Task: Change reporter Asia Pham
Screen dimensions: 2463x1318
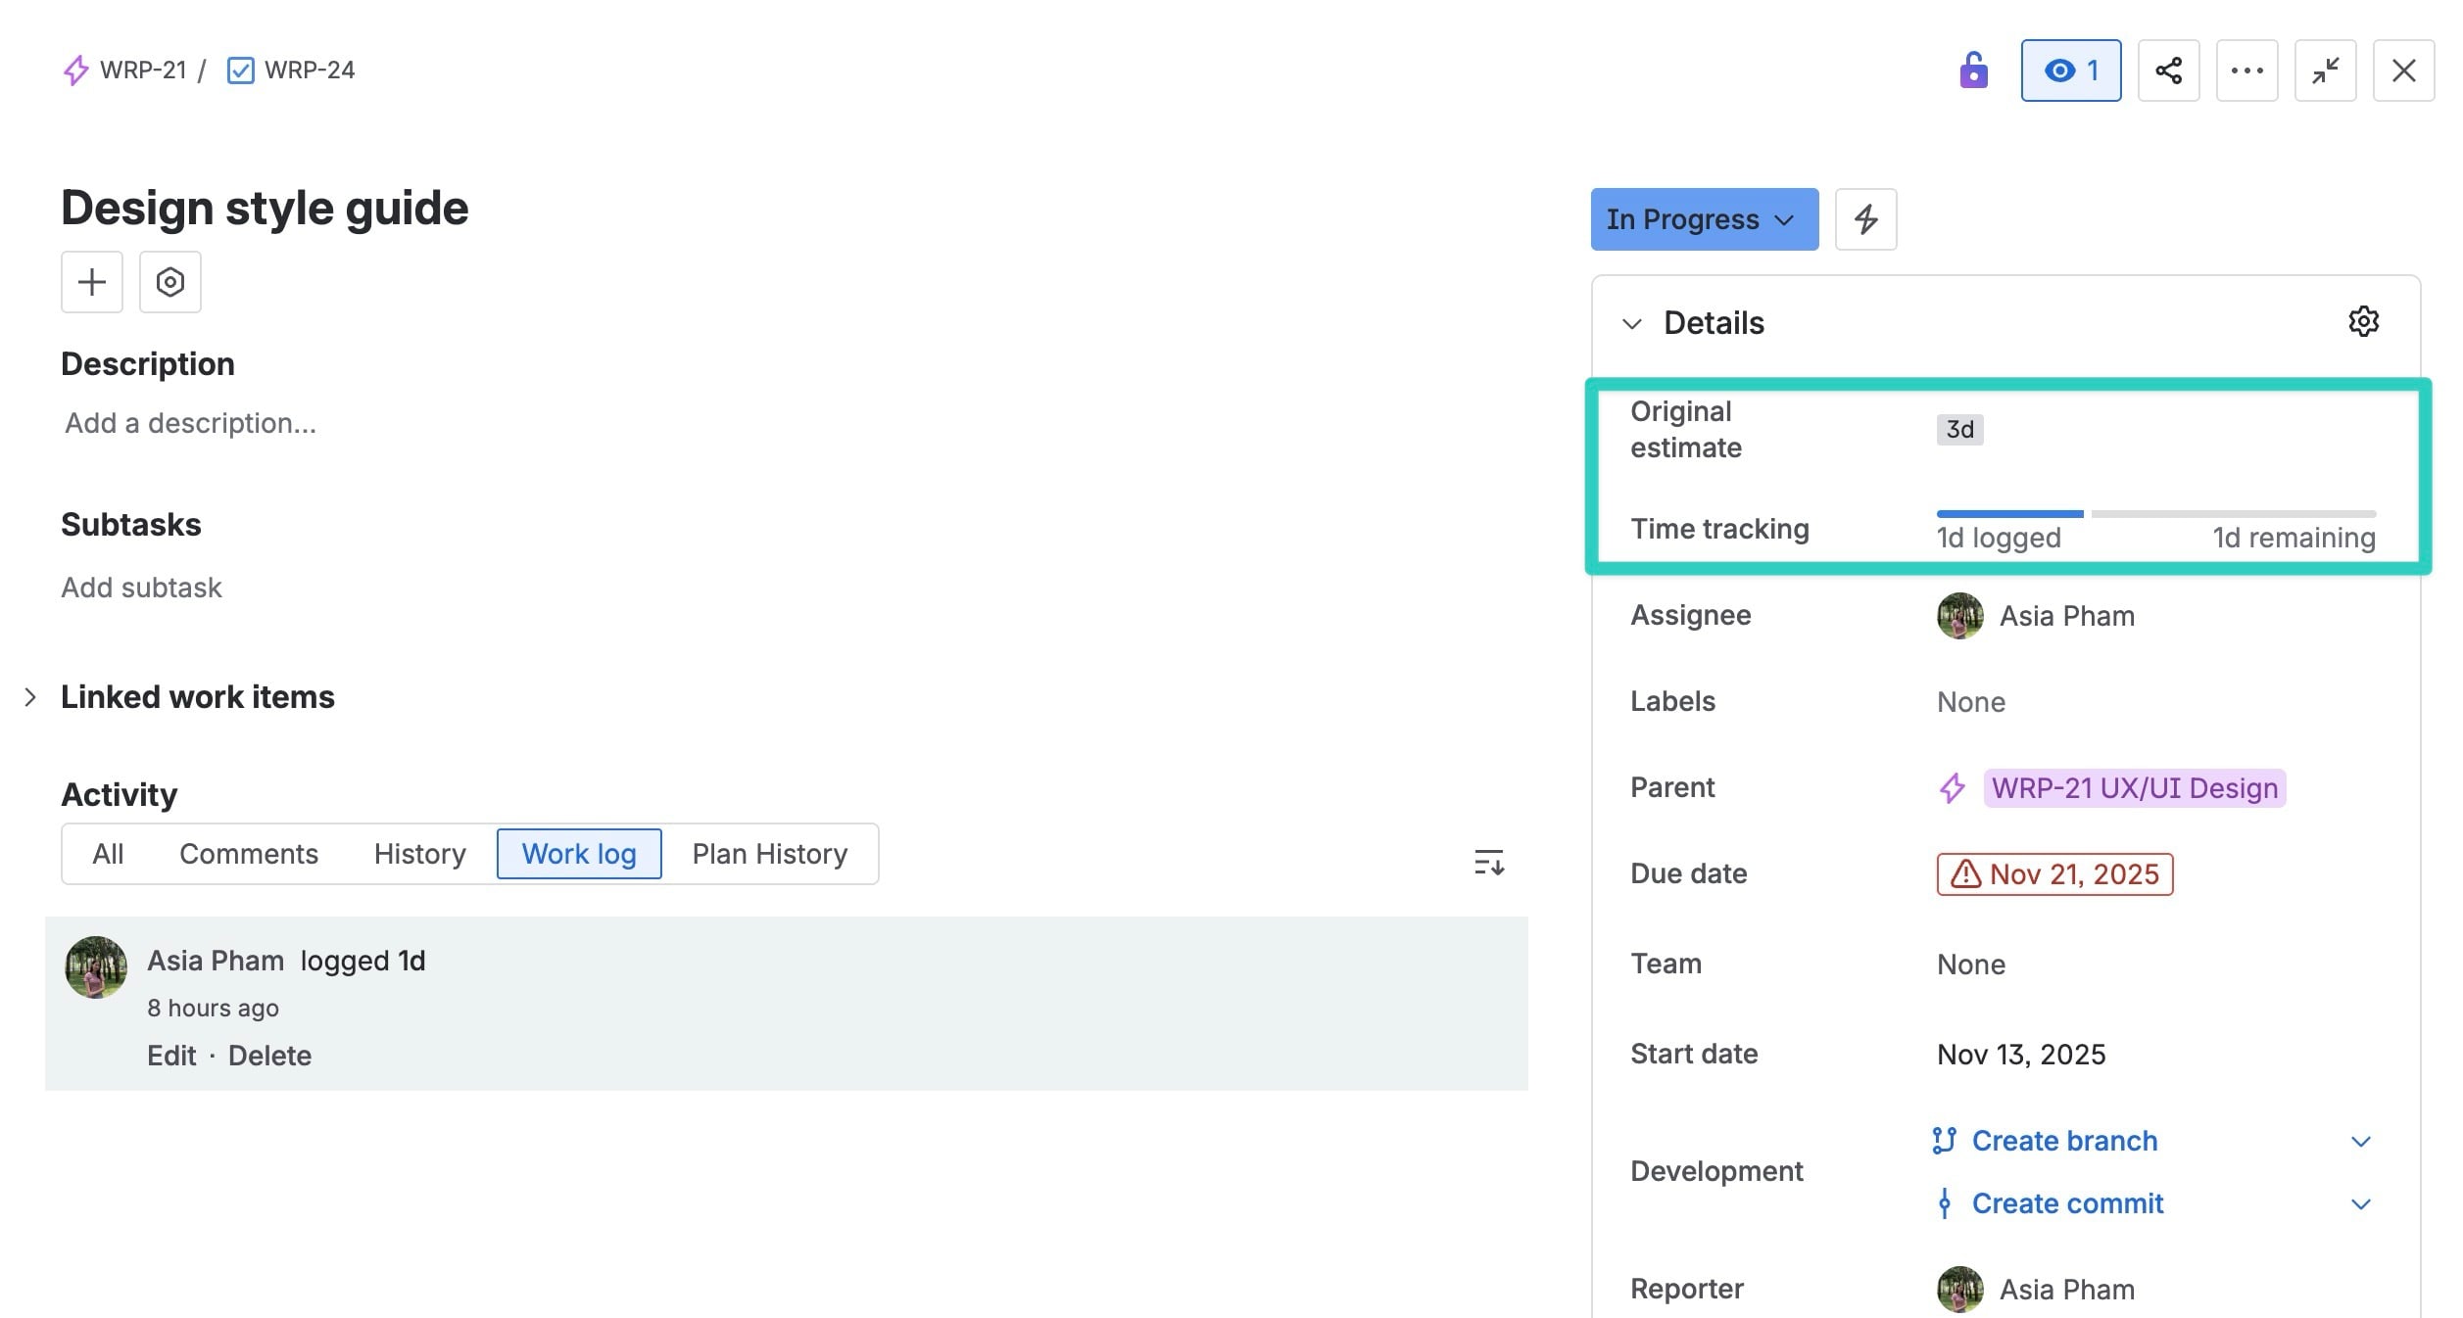Action: tap(2036, 1290)
